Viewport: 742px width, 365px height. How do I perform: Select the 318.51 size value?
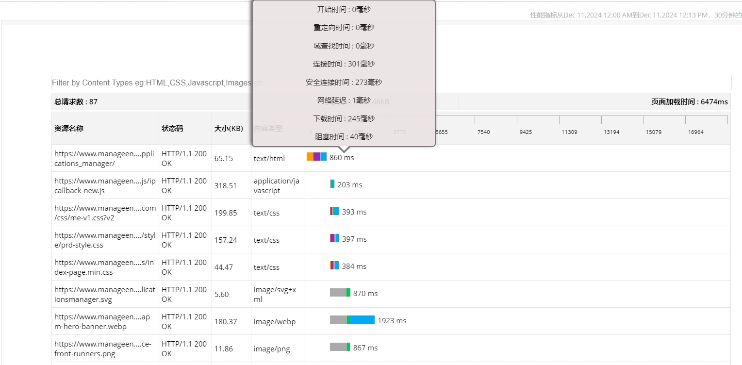pos(226,185)
